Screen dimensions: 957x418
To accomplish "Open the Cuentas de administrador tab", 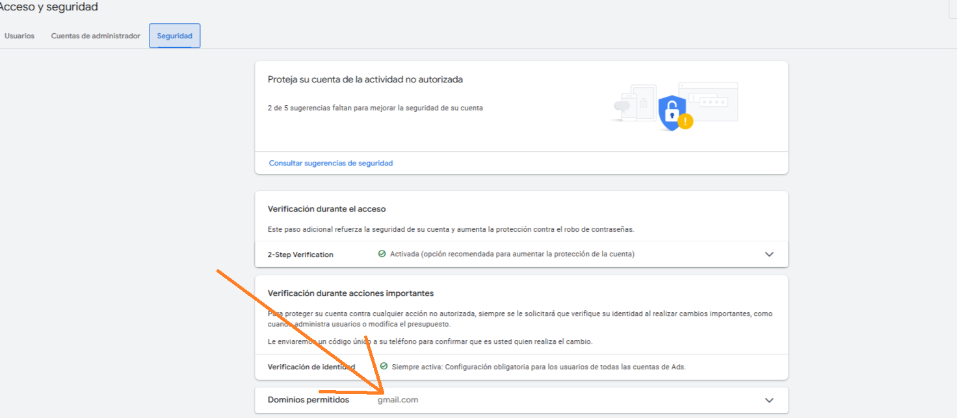I will (96, 36).
